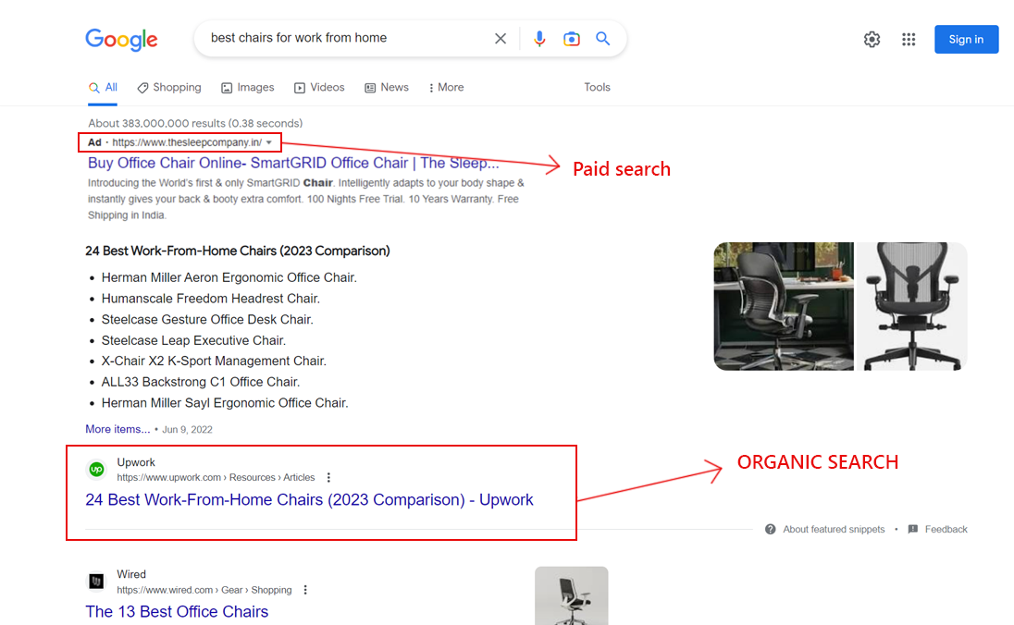Click the Wired office chair thumbnail
Screen dimensions: 1014x625
[x=572, y=596]
